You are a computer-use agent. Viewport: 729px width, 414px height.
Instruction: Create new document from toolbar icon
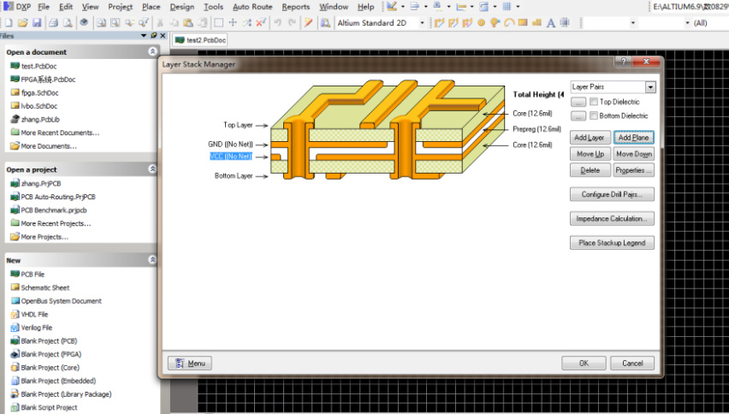pos(9,23)
